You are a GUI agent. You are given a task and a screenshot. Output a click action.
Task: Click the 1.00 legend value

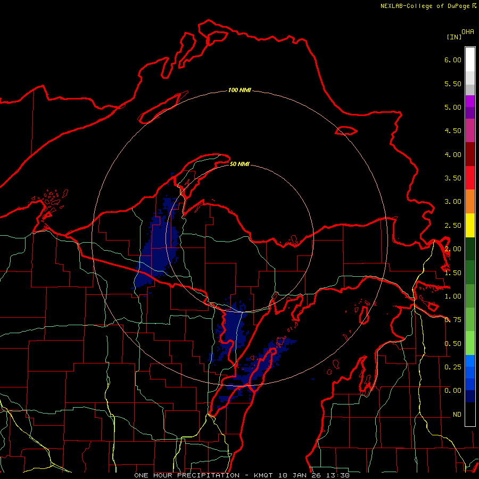tap(453, 296)
